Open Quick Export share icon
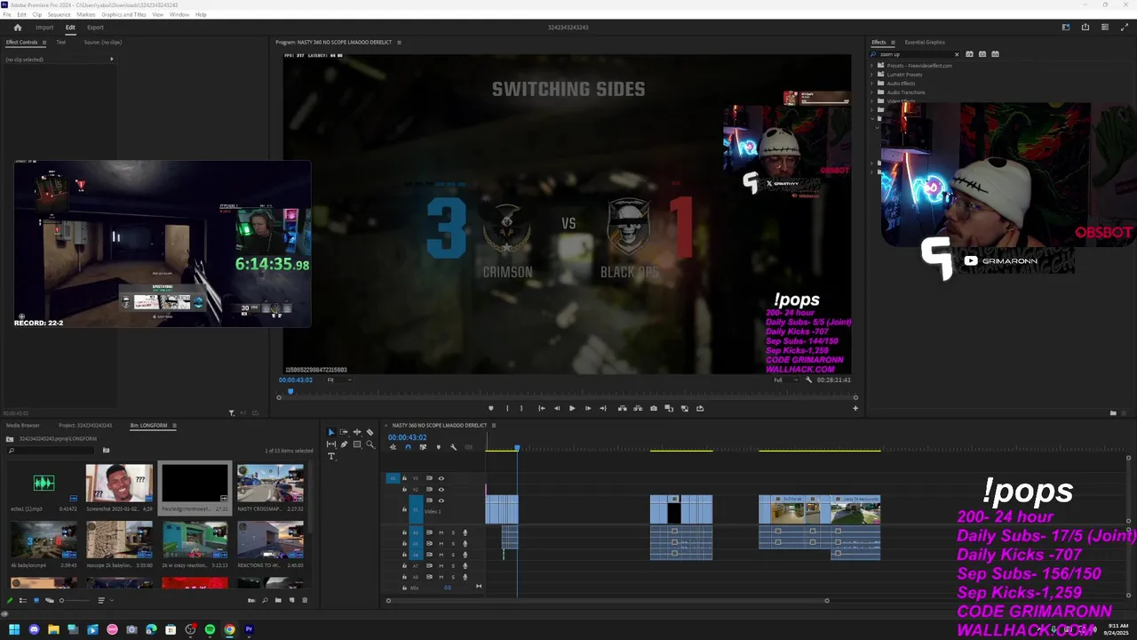 1085,28
